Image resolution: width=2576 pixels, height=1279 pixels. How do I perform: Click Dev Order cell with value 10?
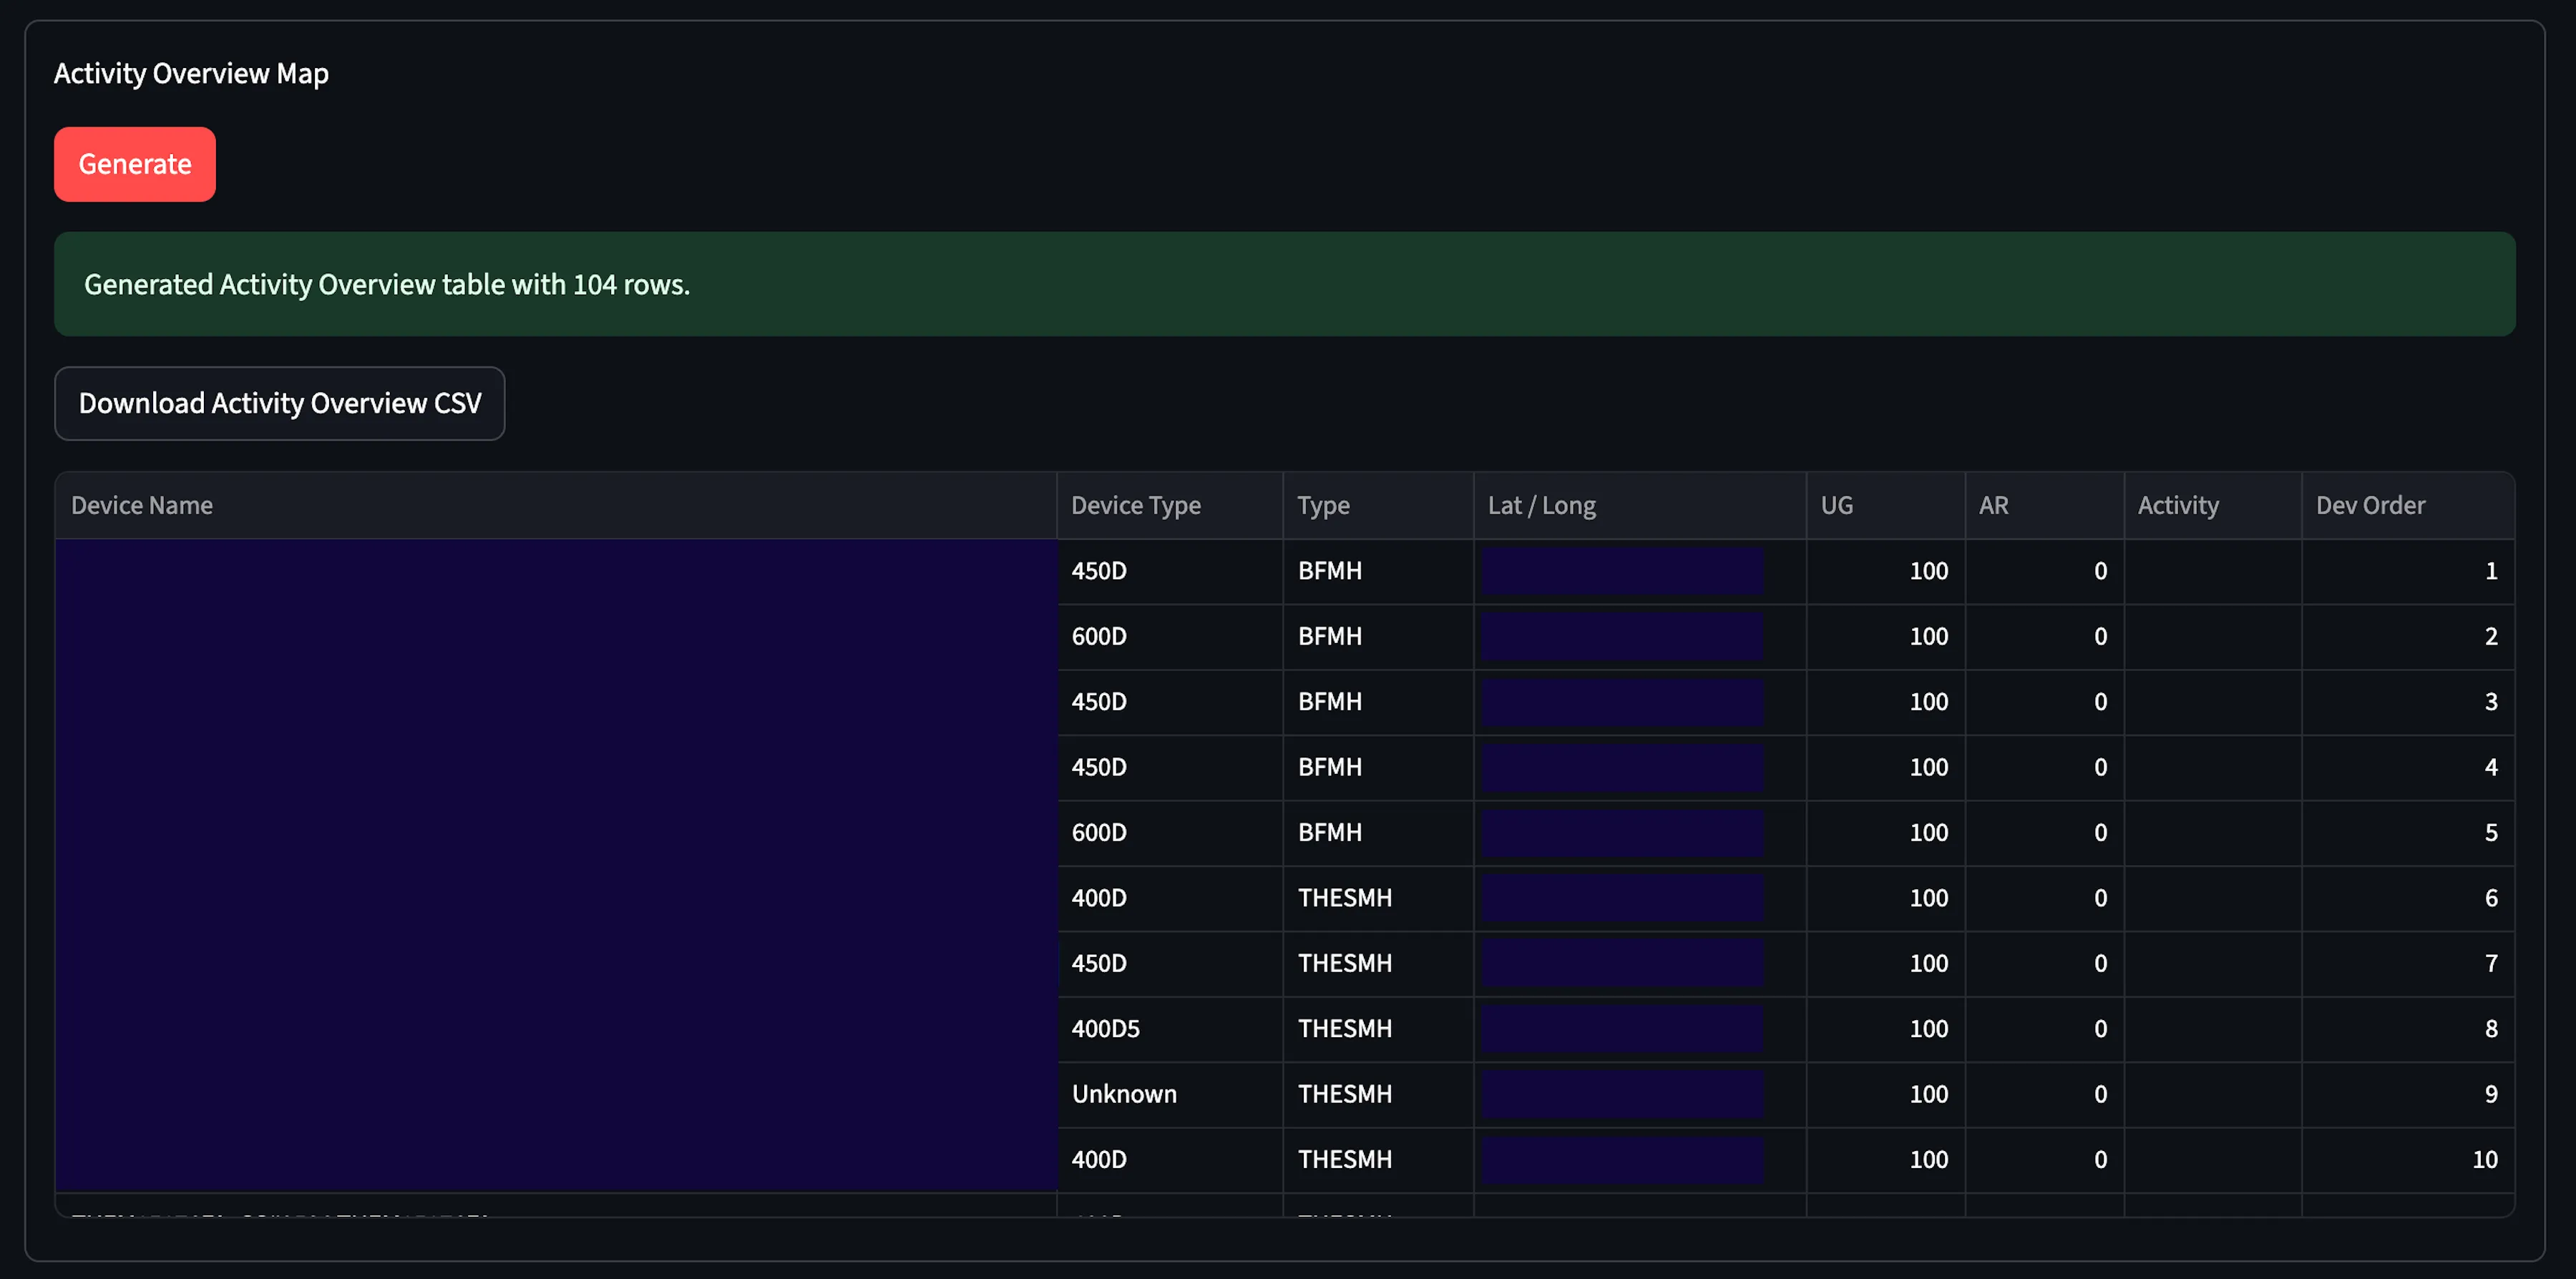pos(2484,1159)
